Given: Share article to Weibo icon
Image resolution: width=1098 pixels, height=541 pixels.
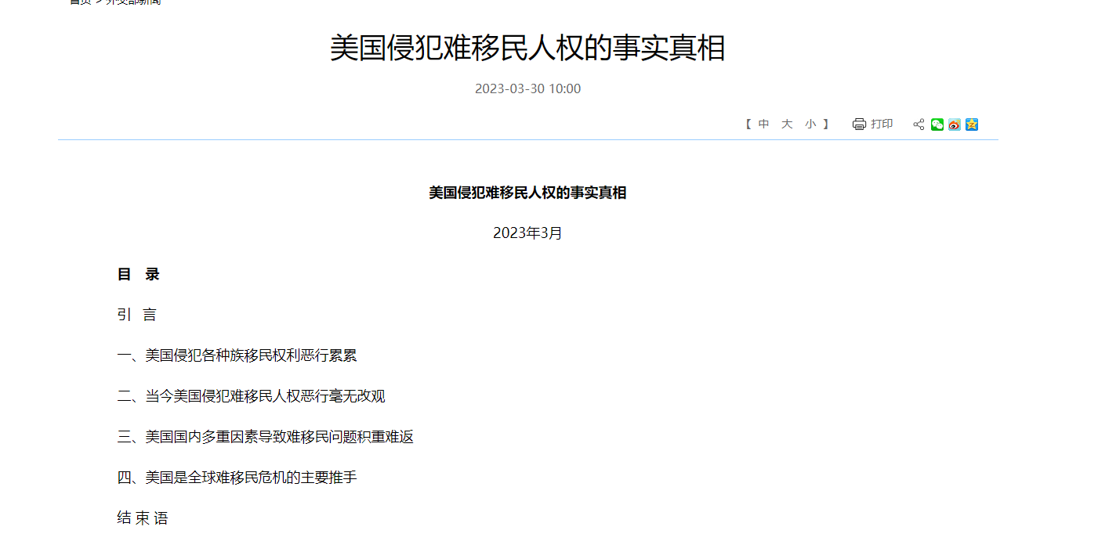Looking at the screenshot, I should (x=954, y=124).
